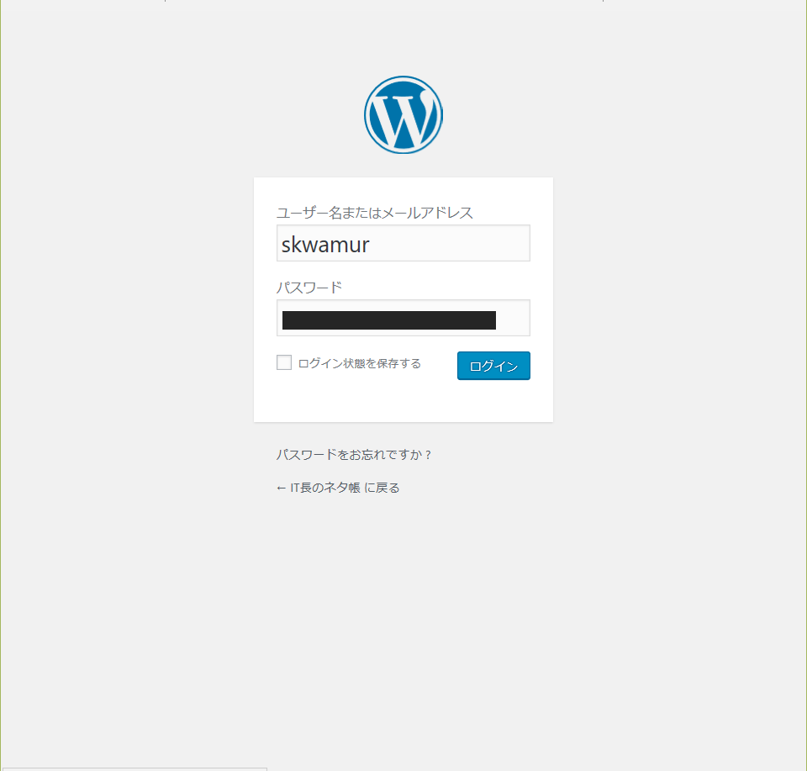Click the empty space right of the password mask
Image resolution: width=807 pixels, height=771 pixels.
click(513, 319)
